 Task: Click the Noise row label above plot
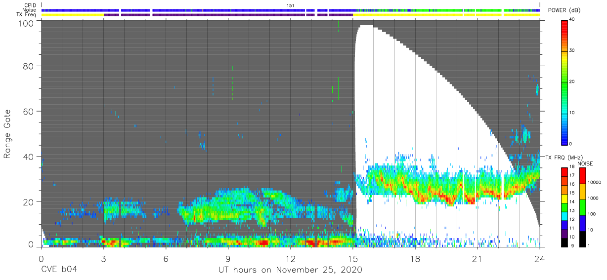pos(30,10)
